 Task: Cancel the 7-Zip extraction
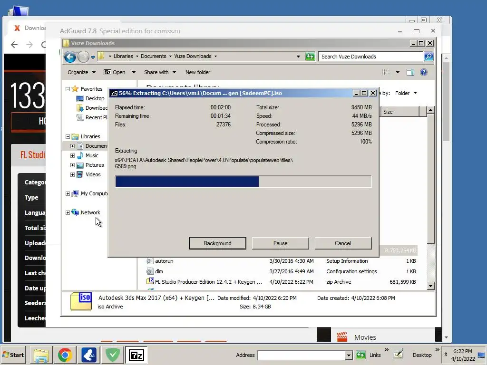(343, 243)
